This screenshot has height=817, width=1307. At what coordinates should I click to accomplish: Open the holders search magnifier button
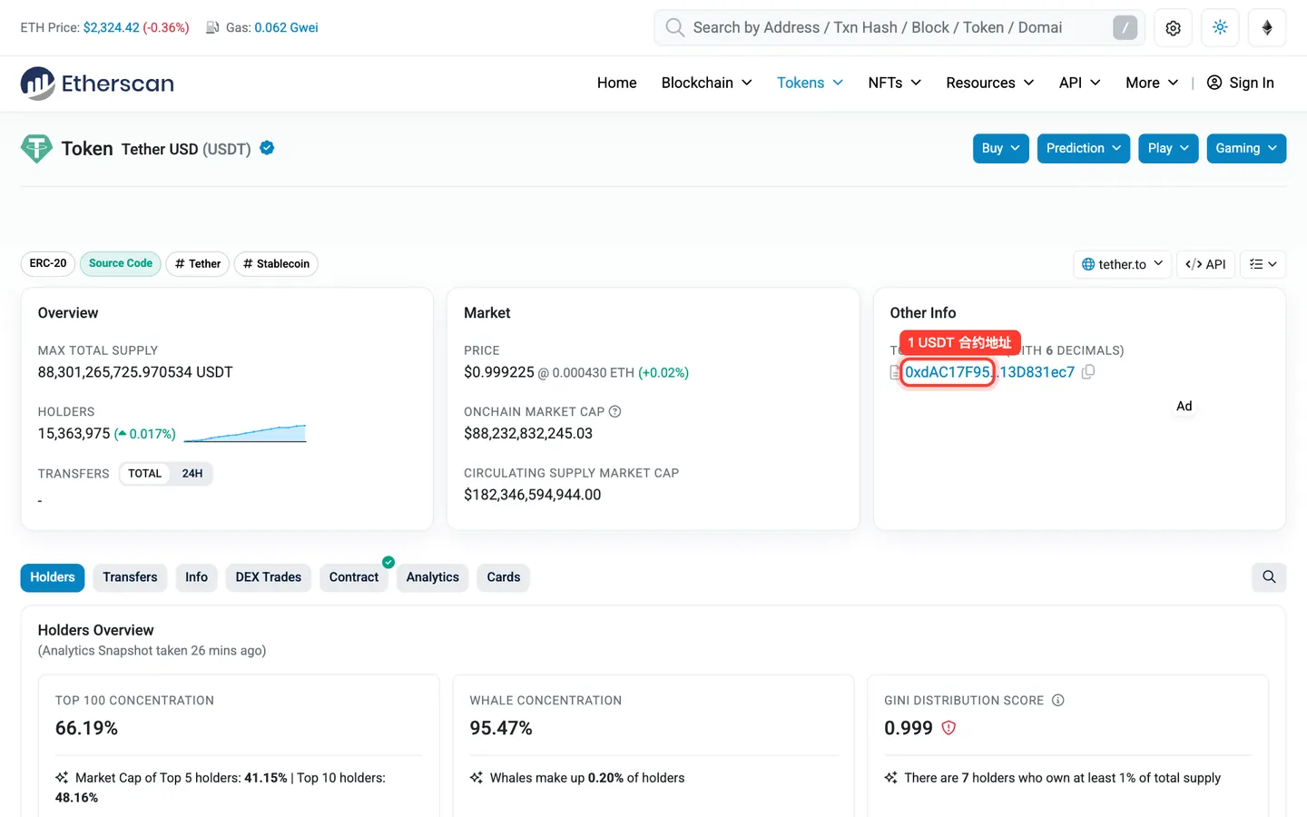[x=1269, y=577]
